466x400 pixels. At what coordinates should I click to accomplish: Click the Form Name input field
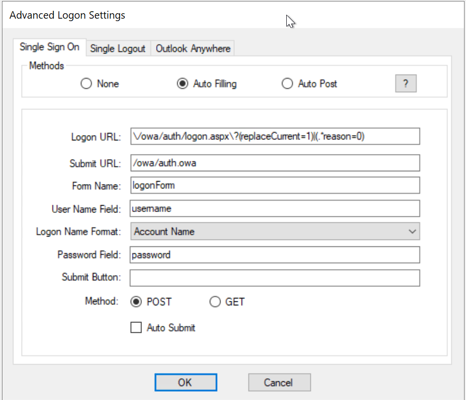(275, 186)
